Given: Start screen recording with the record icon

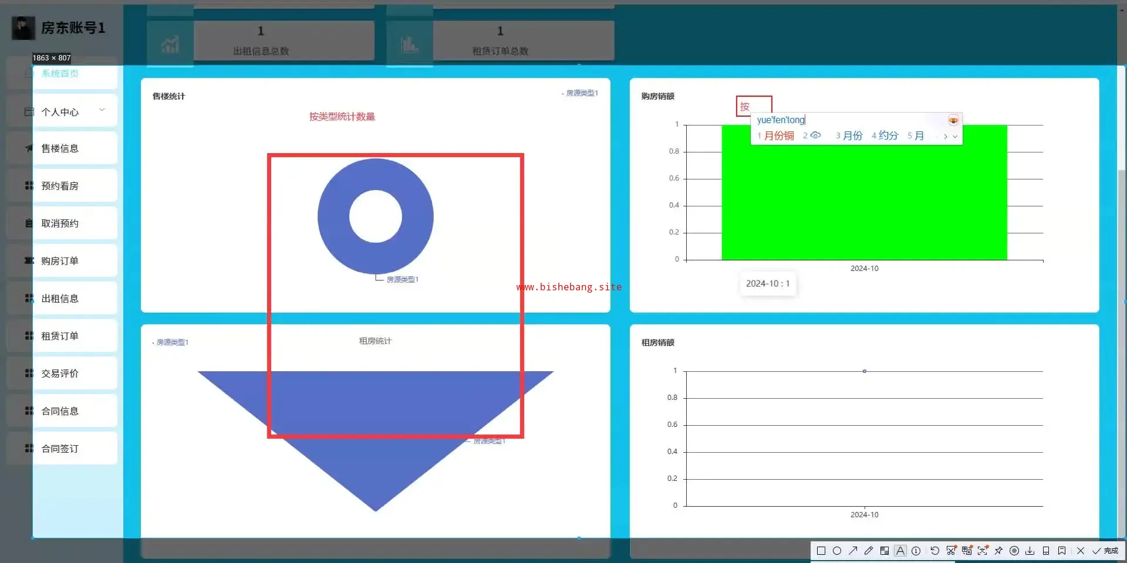Looking at the screenshot, I should coord(1014,551).
